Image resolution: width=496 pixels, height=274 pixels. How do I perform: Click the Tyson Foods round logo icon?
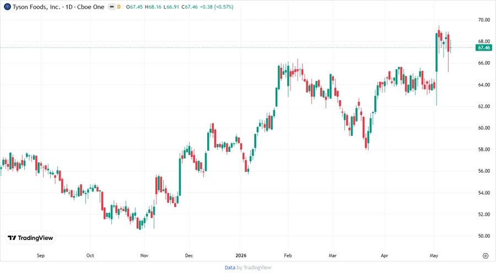7,7
